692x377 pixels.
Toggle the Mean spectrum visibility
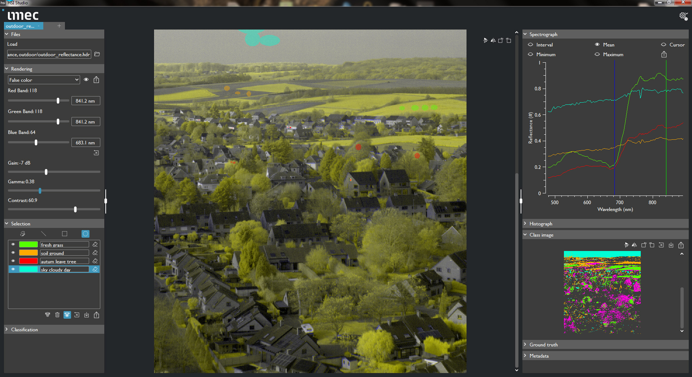tap(597, 45)
